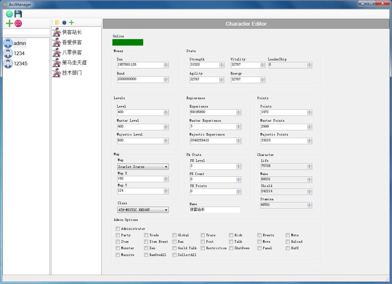Click the blue round icon above characters

point(64,23)
